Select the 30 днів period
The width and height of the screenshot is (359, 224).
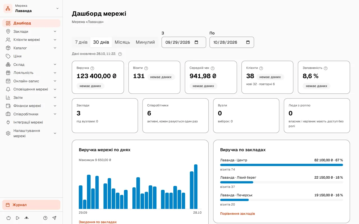101,42
